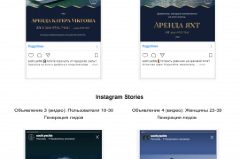
Task: Close the right Instagram story preview
Action: (x=212, y=137)
